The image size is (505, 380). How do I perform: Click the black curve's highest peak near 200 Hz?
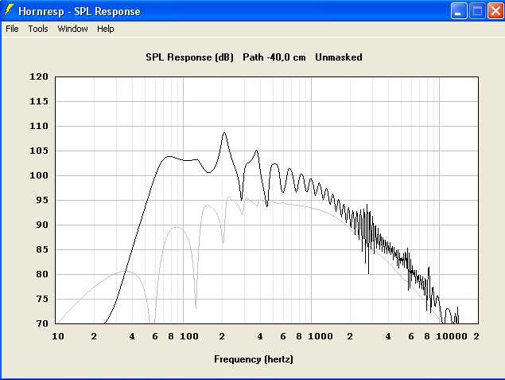pos(224,133)
